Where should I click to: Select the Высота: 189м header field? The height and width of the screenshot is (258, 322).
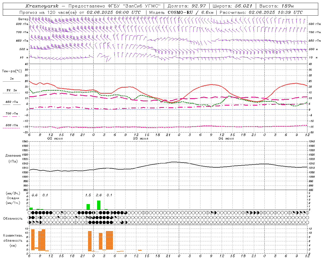(276, 6)
